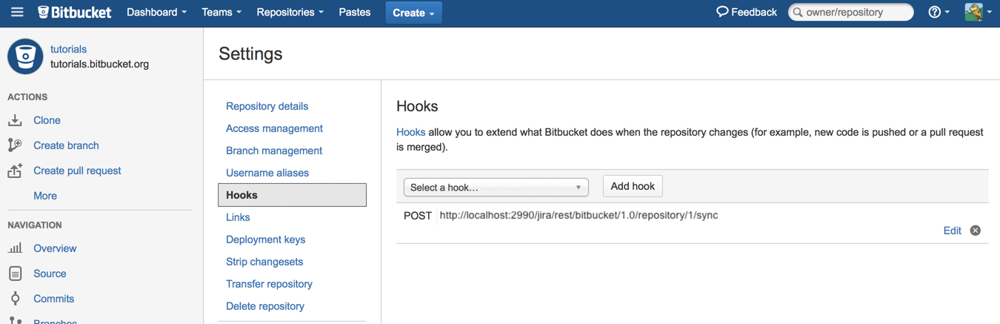Click the Bitbucket logo

pyautogui.click(x=74, y=12)
